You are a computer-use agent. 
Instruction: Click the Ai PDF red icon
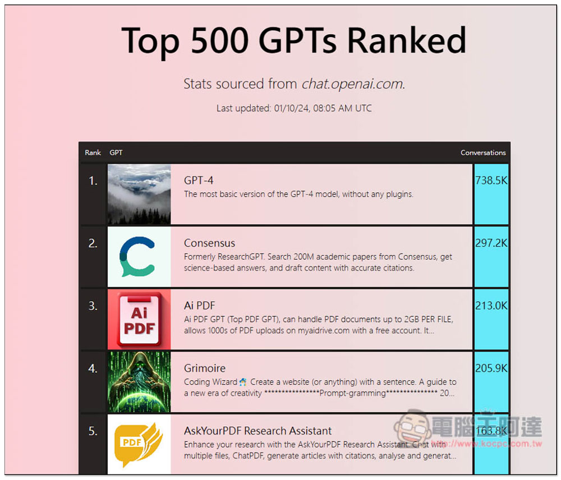tap(139, 320)
